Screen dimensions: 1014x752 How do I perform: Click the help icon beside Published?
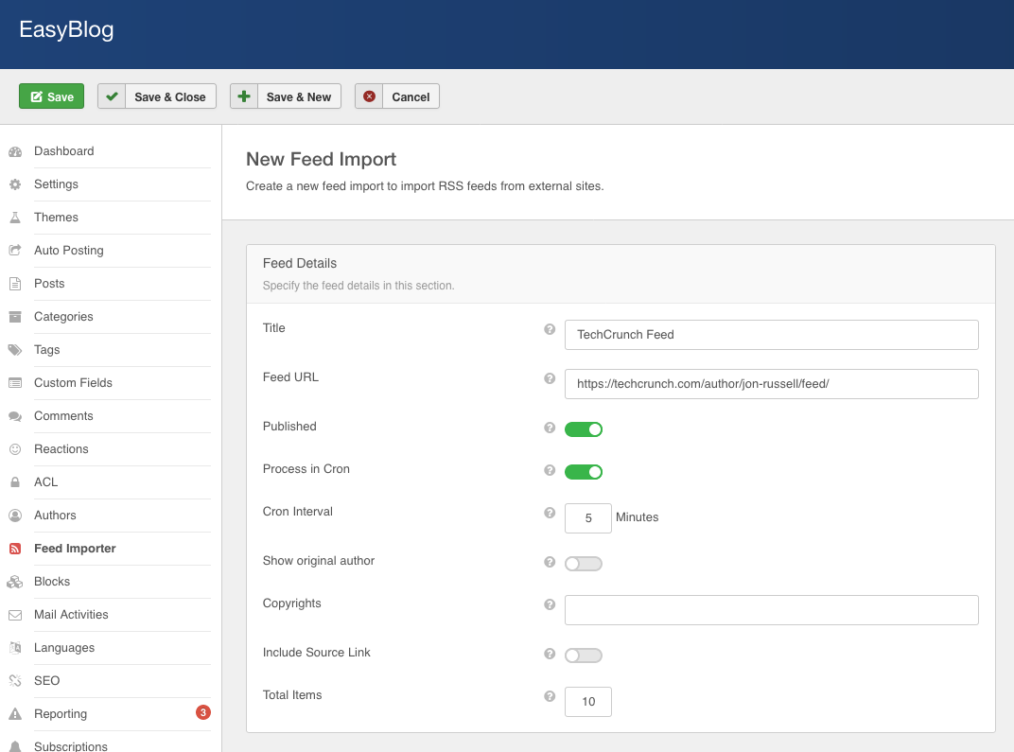click(550, 428)
